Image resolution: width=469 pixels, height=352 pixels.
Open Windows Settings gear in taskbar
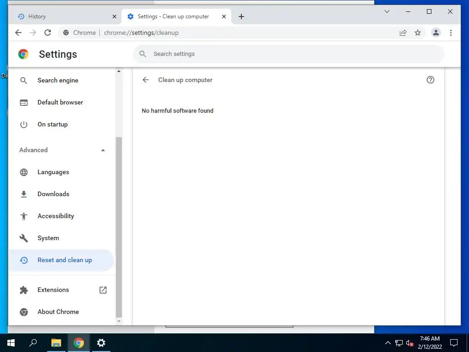(101, 343)
